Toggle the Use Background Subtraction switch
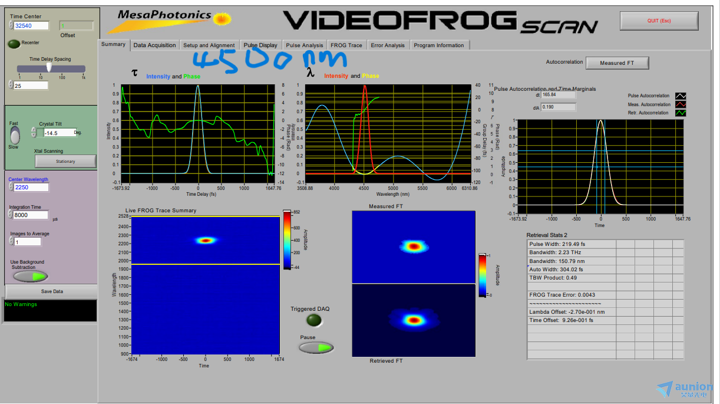 coord(31,276)
